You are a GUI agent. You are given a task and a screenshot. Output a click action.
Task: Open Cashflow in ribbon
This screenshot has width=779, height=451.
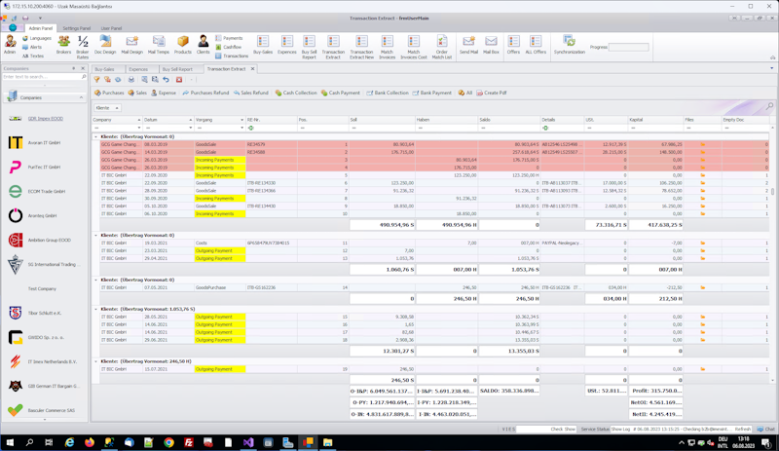229,47
